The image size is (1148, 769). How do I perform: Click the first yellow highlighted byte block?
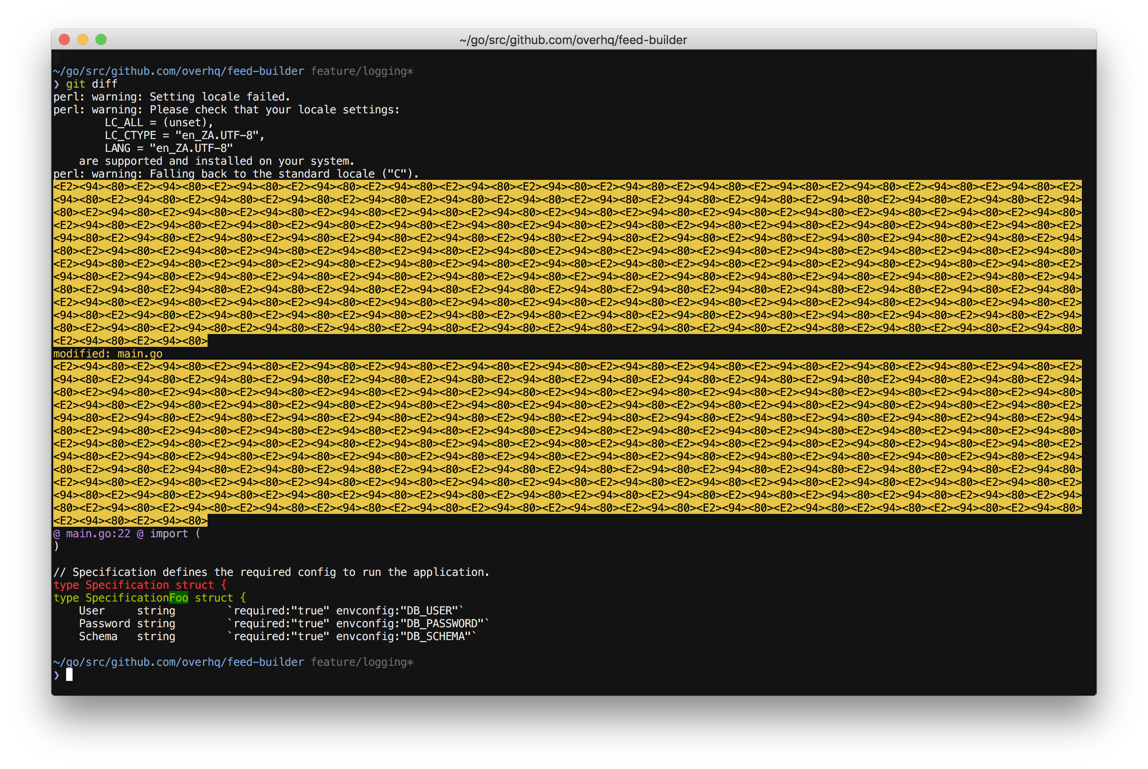[x=567, y=257]
